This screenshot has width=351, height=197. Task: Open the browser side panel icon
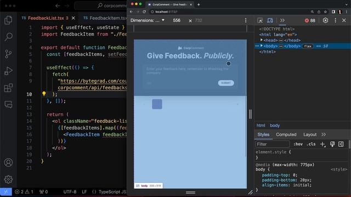333,11
